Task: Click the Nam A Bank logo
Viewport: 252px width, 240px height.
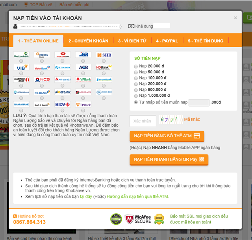Action: [x=21, y=104]
